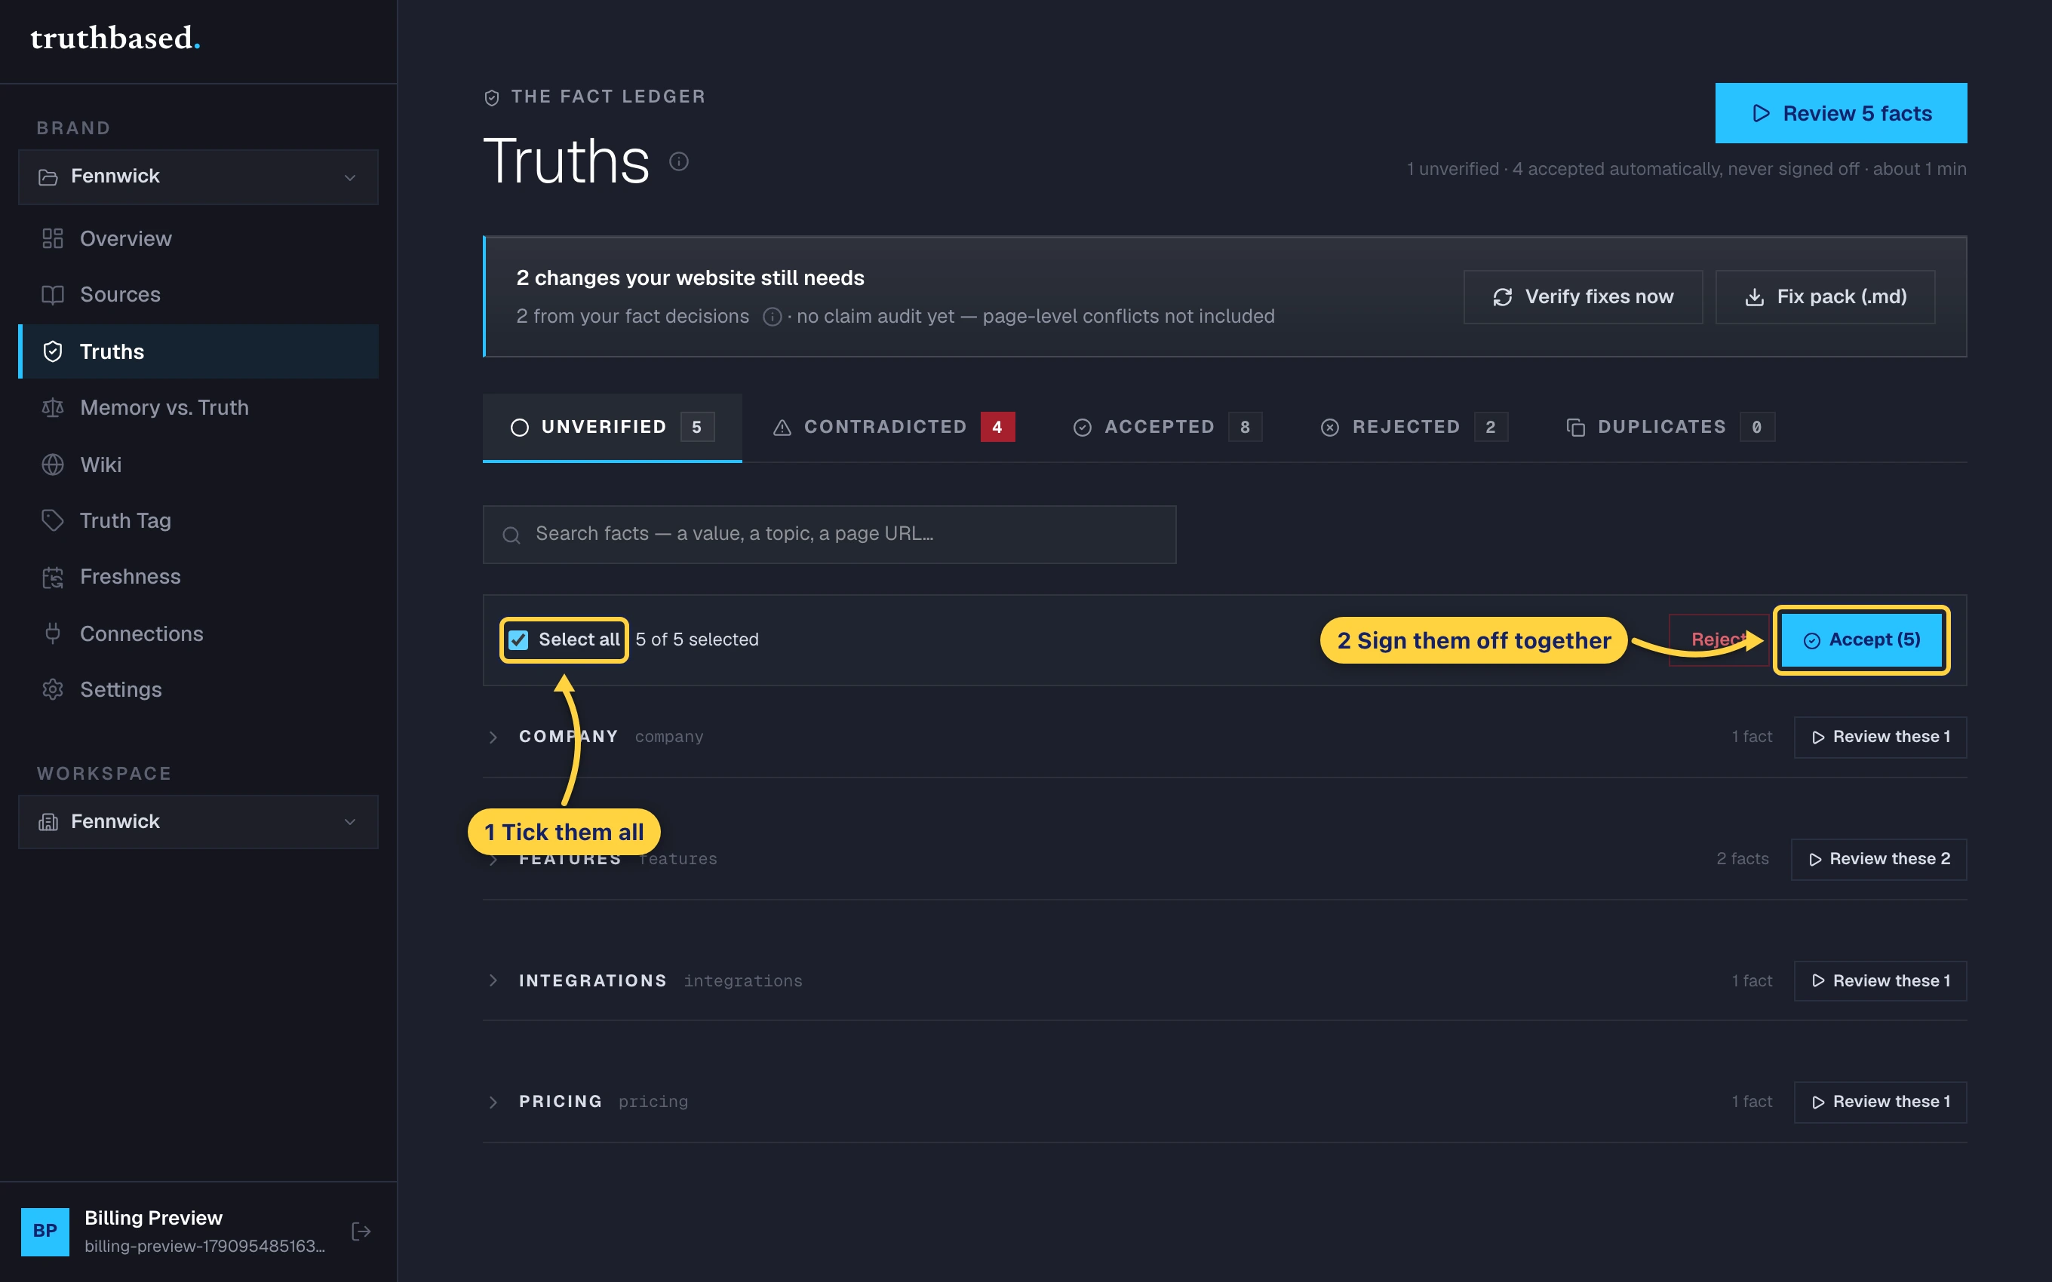Image resolution: width=2052 pixels, height=1282 pixels.
Task: Click the Review 5 facts button
Action: click(x=1841, y=113)
